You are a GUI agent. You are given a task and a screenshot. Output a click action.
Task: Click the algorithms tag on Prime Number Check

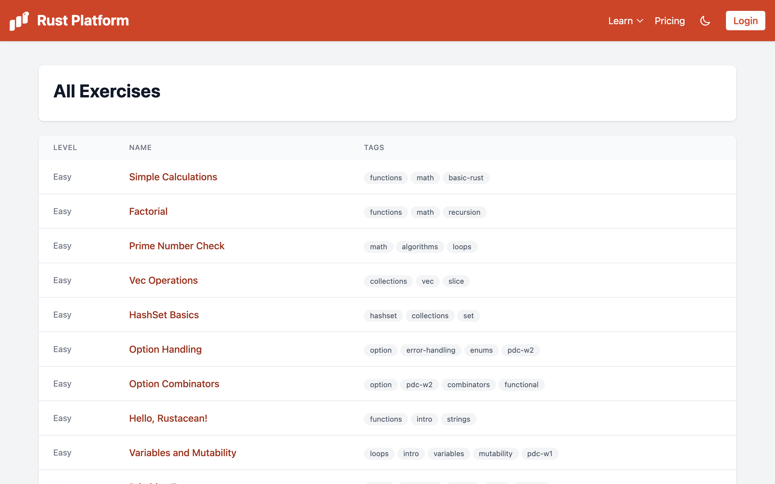pos(420,247)
